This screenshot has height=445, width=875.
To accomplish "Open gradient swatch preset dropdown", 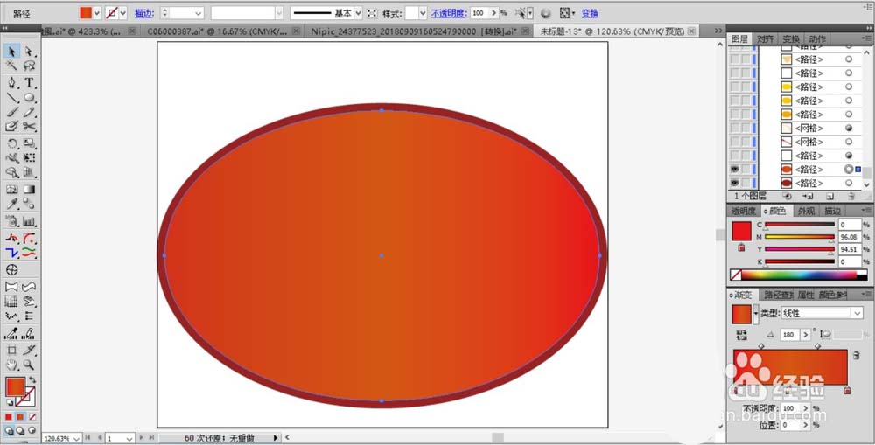I will 756,314.
